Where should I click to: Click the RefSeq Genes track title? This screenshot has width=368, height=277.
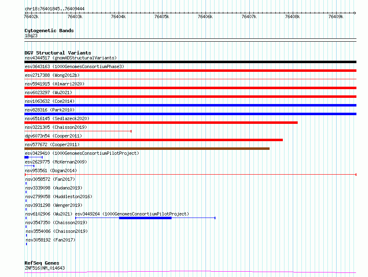(42, 263)
